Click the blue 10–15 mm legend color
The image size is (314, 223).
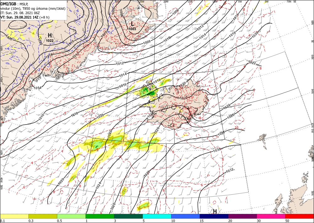click(186, 216)
